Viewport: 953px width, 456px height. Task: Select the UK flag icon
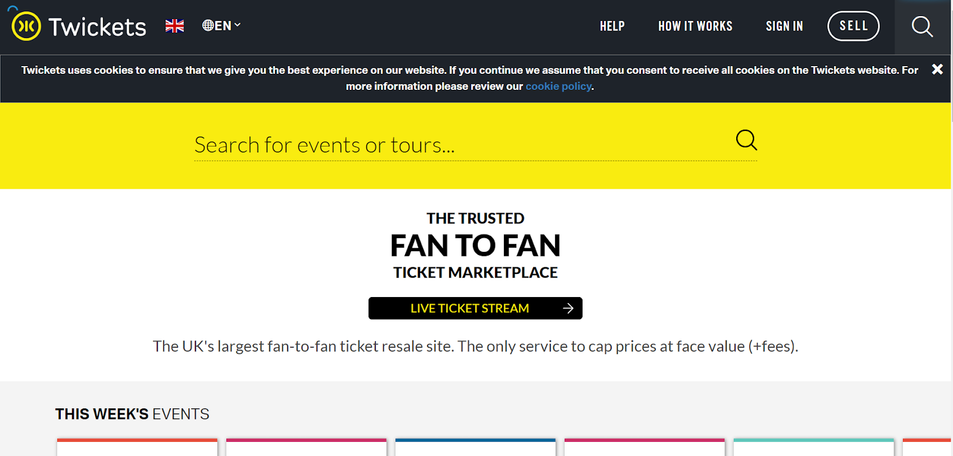175,26
